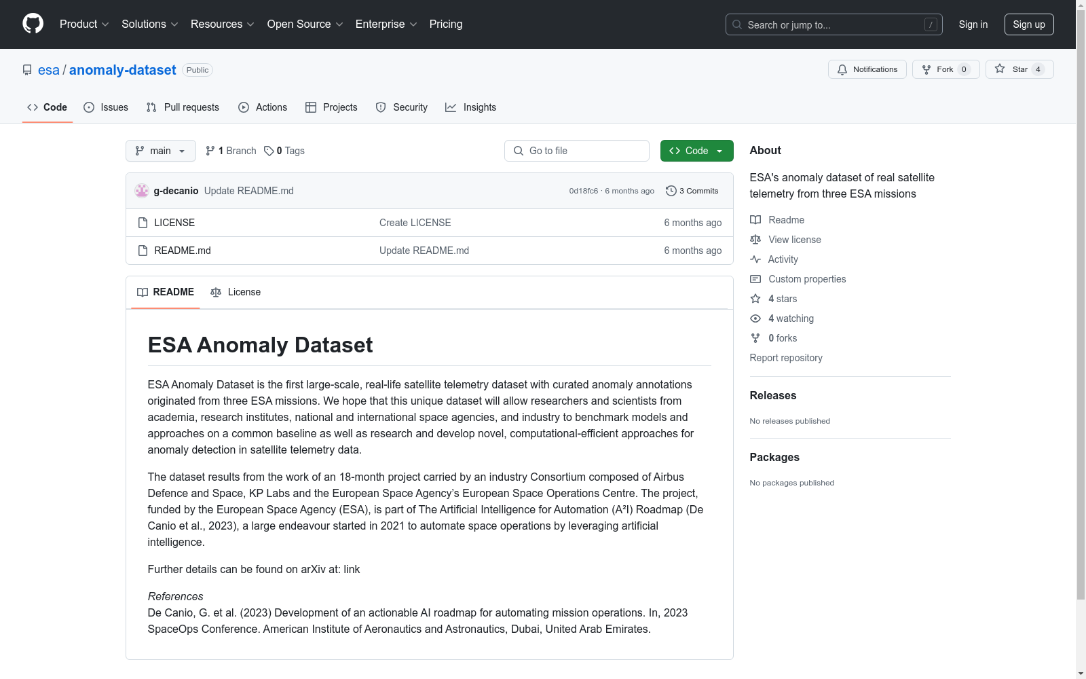This screenshot has height=679, width=1086.
Task: Click the README.md file icon
Action: [143, 251]
